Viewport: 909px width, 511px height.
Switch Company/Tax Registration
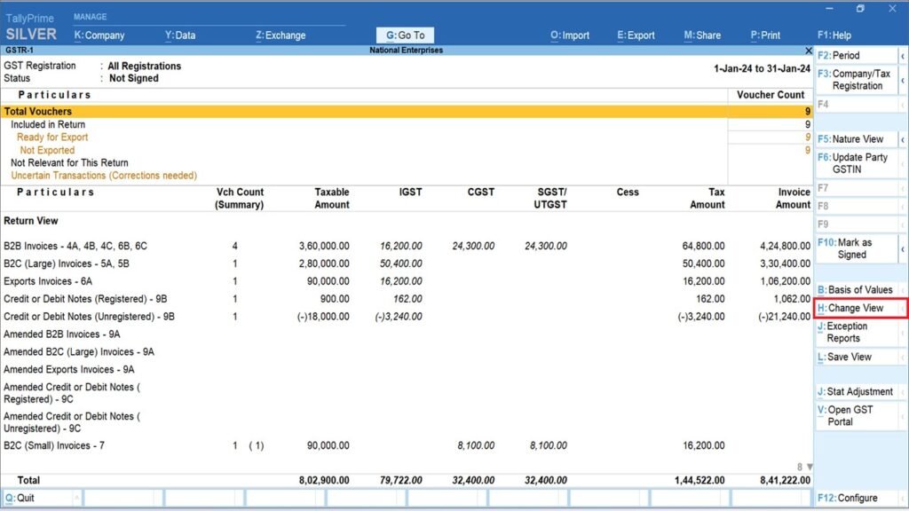pyautogui.click(x=855, y=79)
